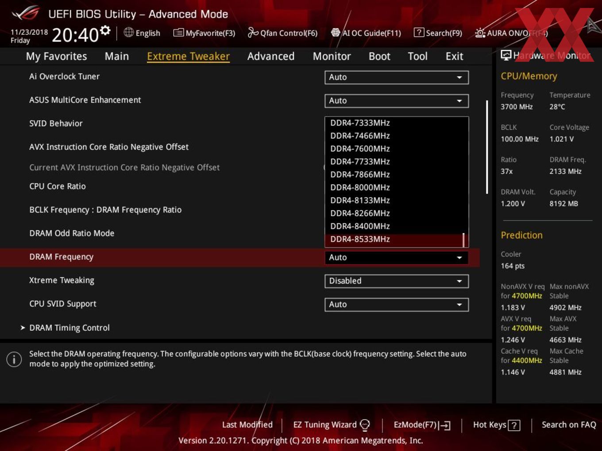The image size is (602, 451).
Task: Click the info icon beside the help text
Action: (x=14, y=359)
